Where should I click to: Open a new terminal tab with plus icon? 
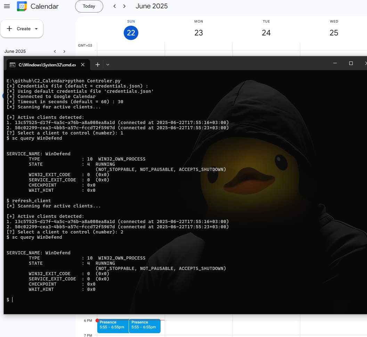pos(98,65)
